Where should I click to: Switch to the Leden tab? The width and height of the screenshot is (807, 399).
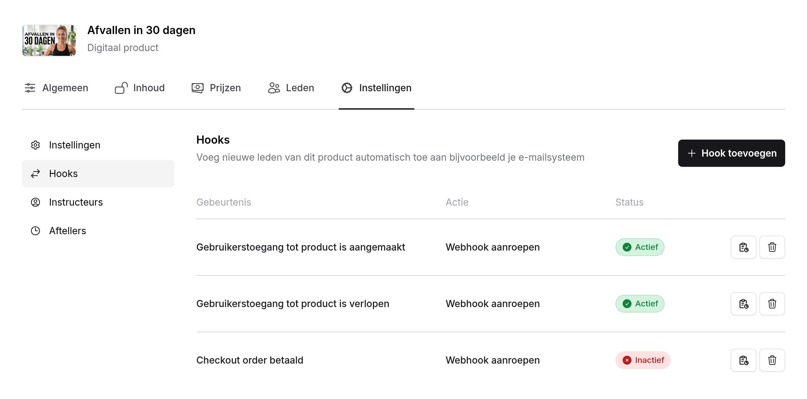pos(291,88)
